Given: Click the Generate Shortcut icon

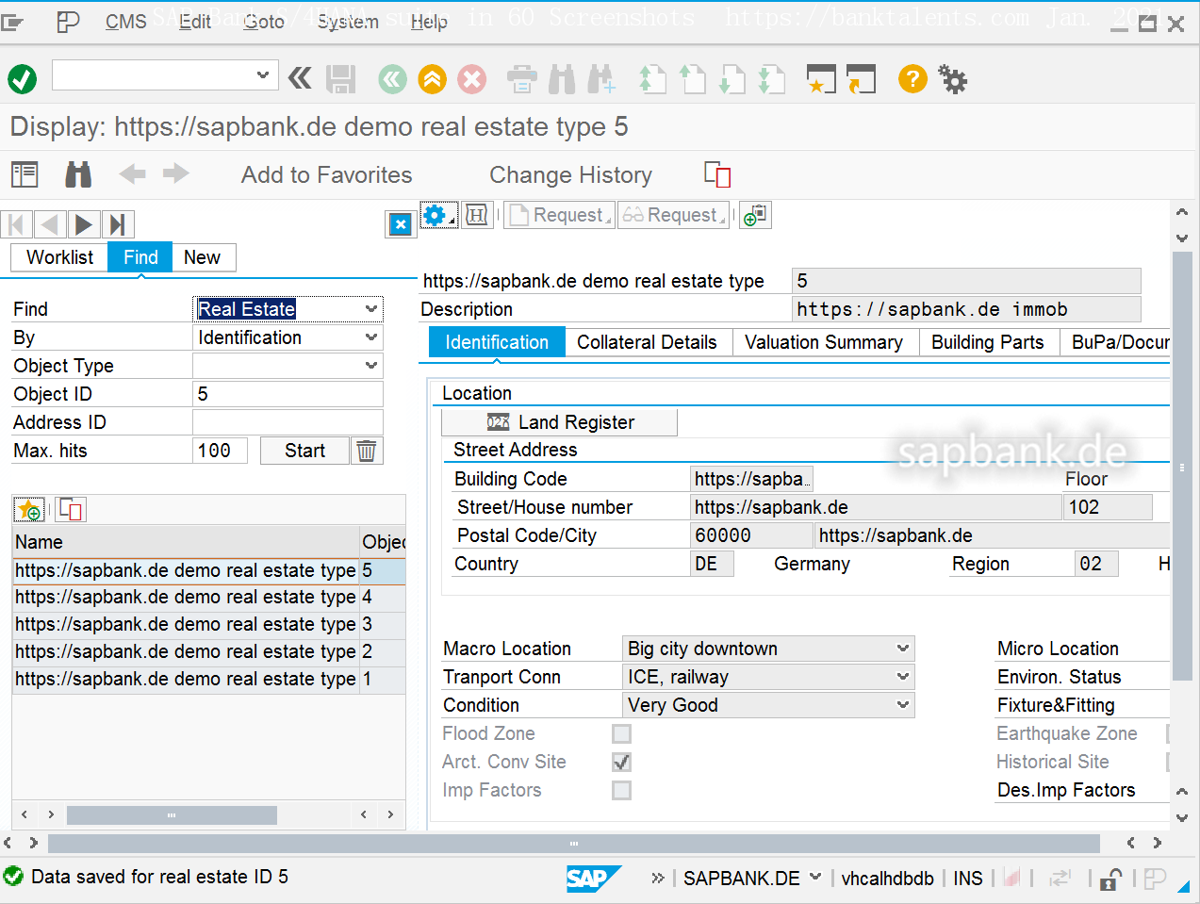Looking at the screenshot, I should click(861, 79).
